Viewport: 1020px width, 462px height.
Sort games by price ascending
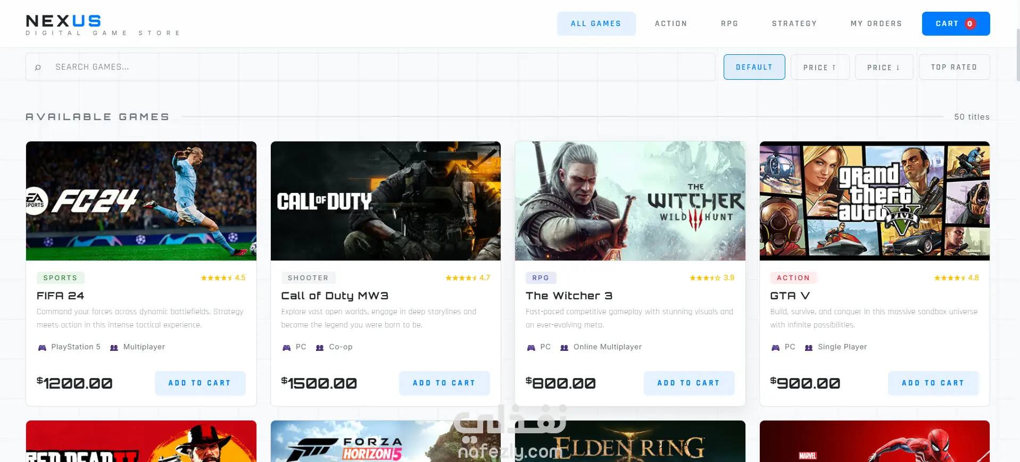pyautogui.click(x=820, y=67)
